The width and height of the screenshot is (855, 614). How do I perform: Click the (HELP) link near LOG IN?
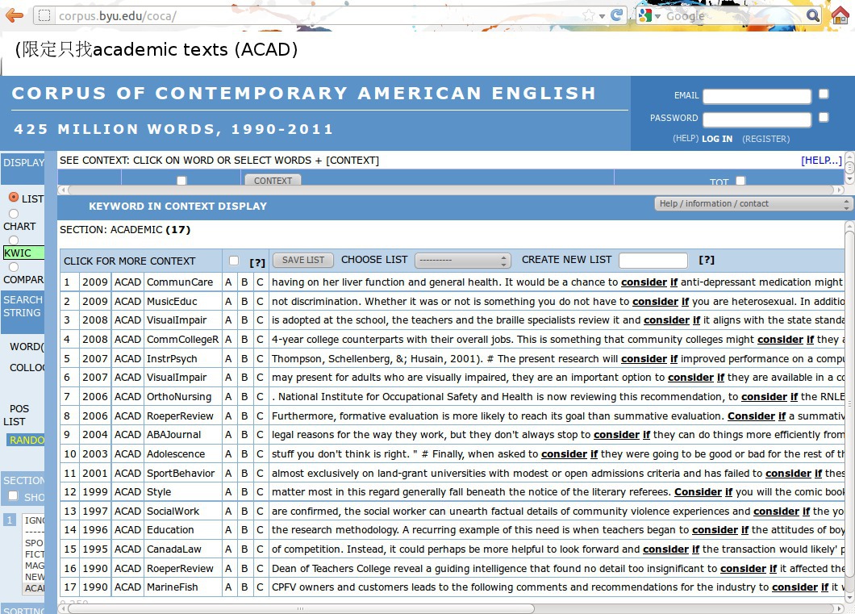tap(686, 139)
